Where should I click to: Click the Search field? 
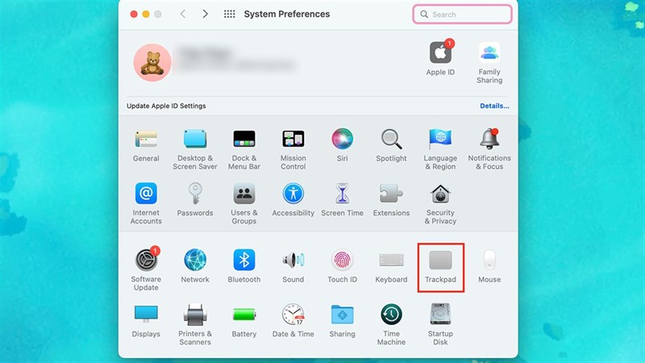pyautogui.click(x=462, y=15)
